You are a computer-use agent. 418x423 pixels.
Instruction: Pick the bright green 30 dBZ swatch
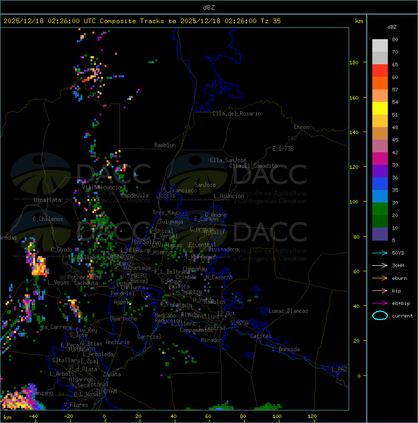380,209
